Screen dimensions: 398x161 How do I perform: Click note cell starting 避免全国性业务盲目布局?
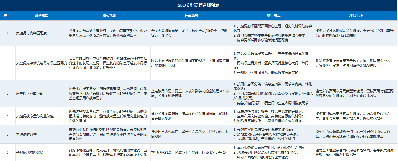356,152
